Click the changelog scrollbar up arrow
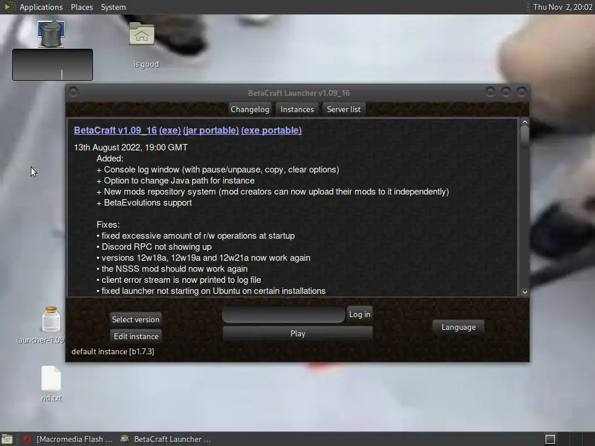This screenshot has width=595, height=446. [525, 122]
